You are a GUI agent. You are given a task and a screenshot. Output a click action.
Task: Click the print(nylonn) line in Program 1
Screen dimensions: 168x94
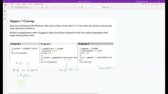[x=20, y=53]
